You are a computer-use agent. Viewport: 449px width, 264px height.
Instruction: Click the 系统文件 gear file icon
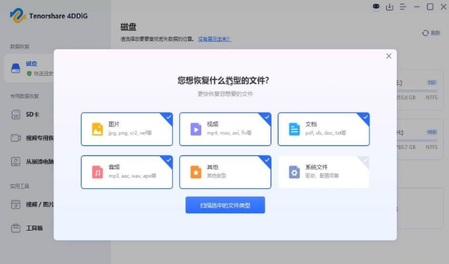[294, 172]
